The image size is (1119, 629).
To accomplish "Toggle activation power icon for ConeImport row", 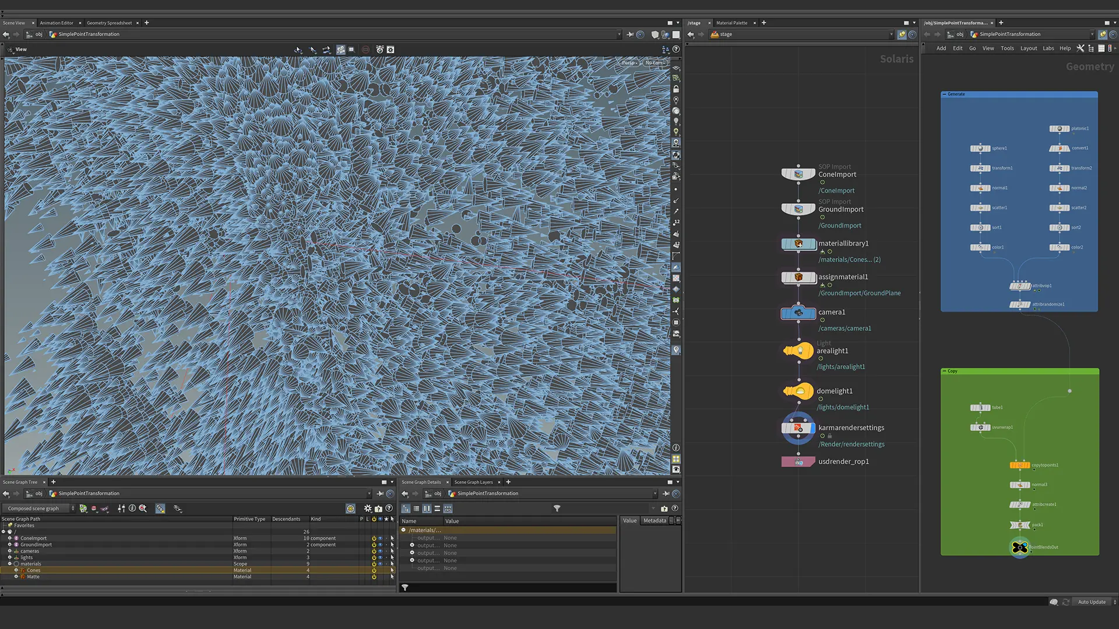I will click(x=374, y=538).
